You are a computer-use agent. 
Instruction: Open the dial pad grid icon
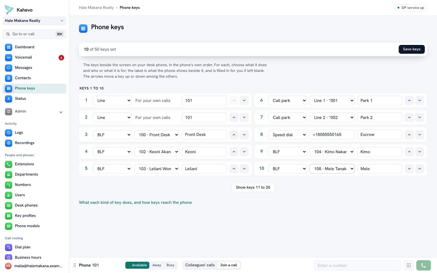click(x=409, y=265)
